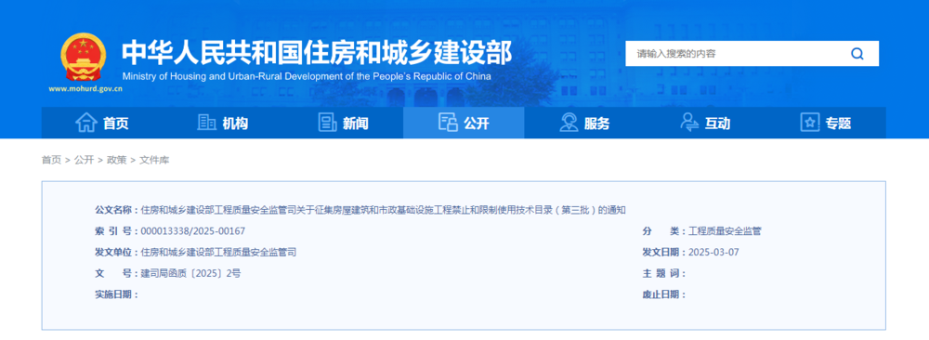Open the 公开 navigation tab
The height and width of the screenshot is (340, 929).
coord(464,123)
